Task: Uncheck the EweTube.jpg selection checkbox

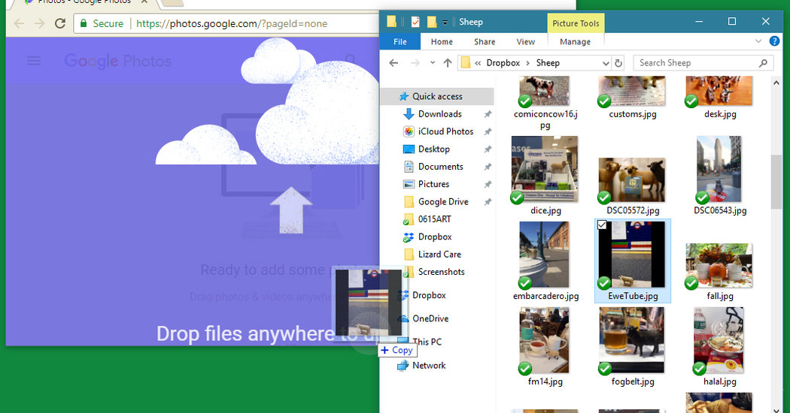Action: click(602, 225)
